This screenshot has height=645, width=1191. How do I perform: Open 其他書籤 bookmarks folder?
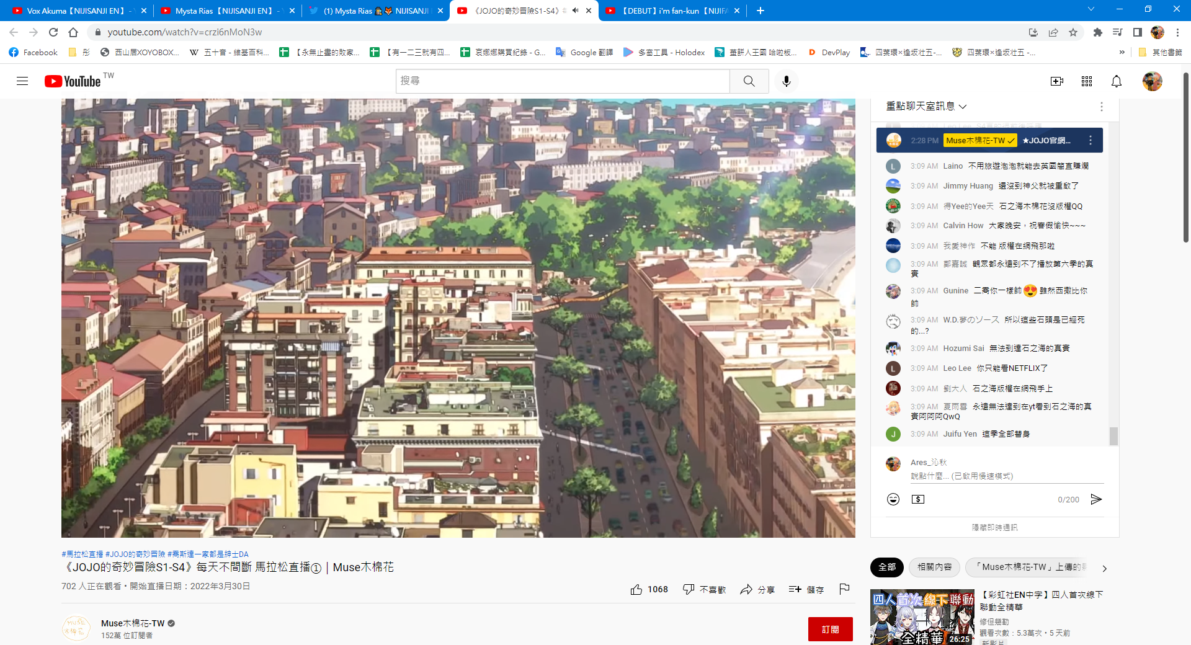1160,53
